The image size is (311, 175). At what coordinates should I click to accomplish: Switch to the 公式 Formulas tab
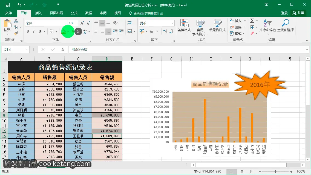point(74,13)
